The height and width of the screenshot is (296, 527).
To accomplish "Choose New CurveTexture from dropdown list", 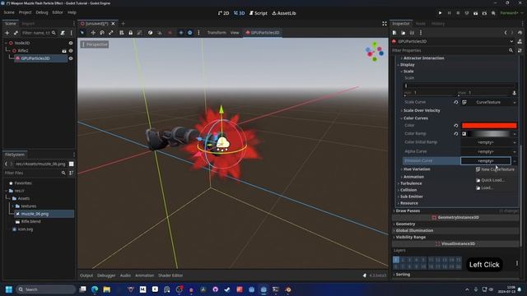I will [x=495, y=169].
